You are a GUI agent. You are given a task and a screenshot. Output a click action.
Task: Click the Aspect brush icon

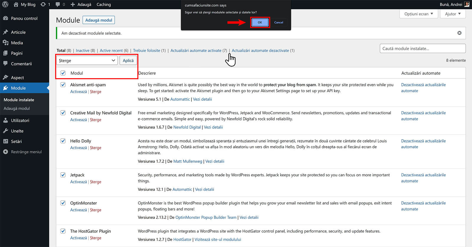5,77
